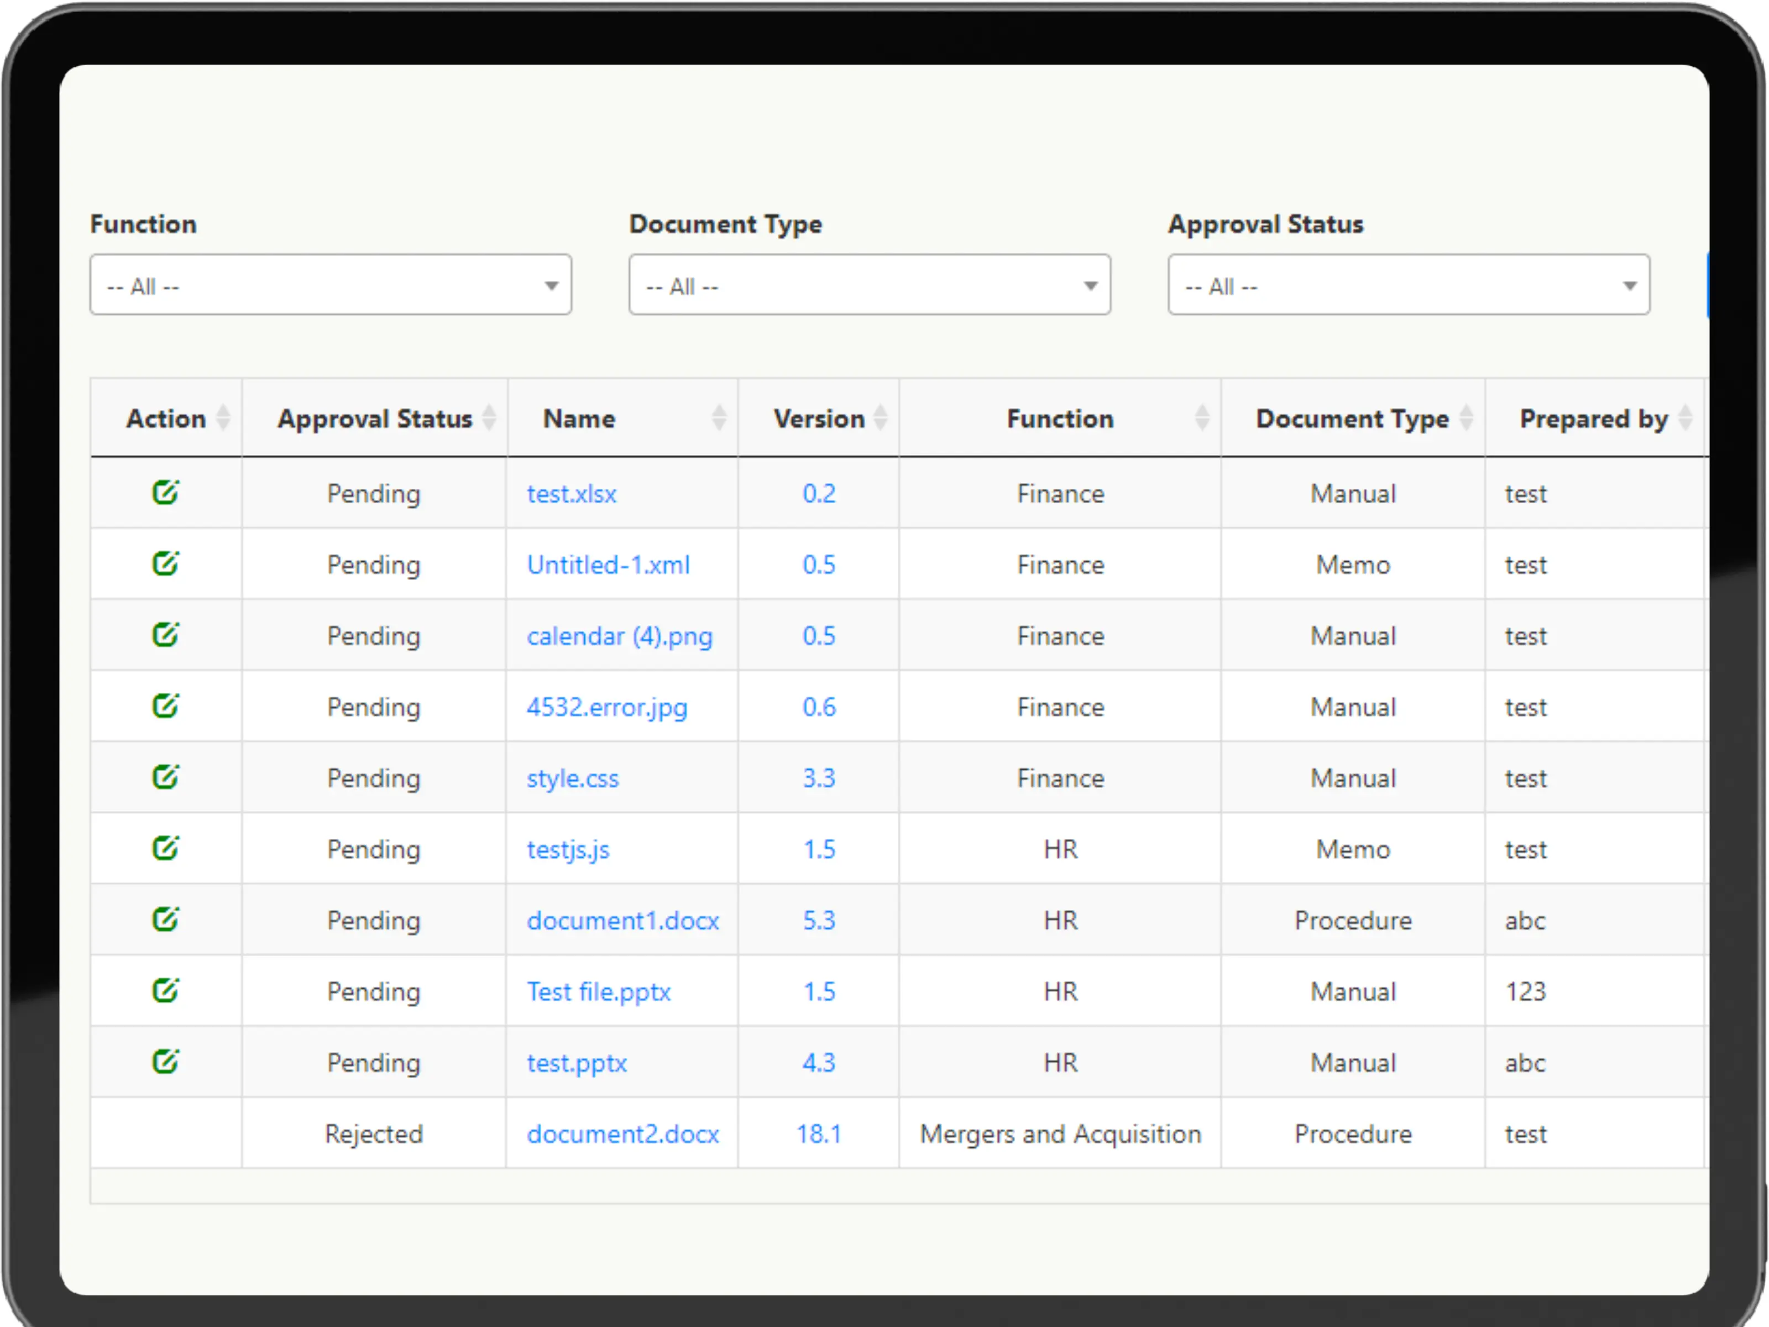The image size is (1769, 1327).
Task: Open the Document Type filter dropdown
Action: click(x=870, y=285)
